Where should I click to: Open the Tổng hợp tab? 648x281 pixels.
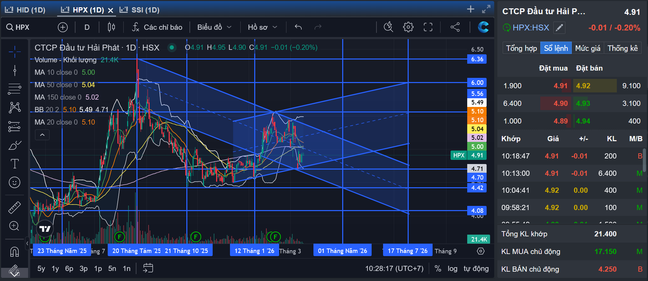click(x=521, y=48)
